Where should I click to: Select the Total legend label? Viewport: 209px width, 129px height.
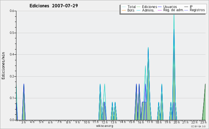coord(132,7)
